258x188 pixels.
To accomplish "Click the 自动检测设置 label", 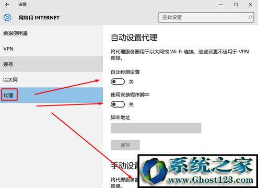I will pyautogui.click(x=125, y=72).
